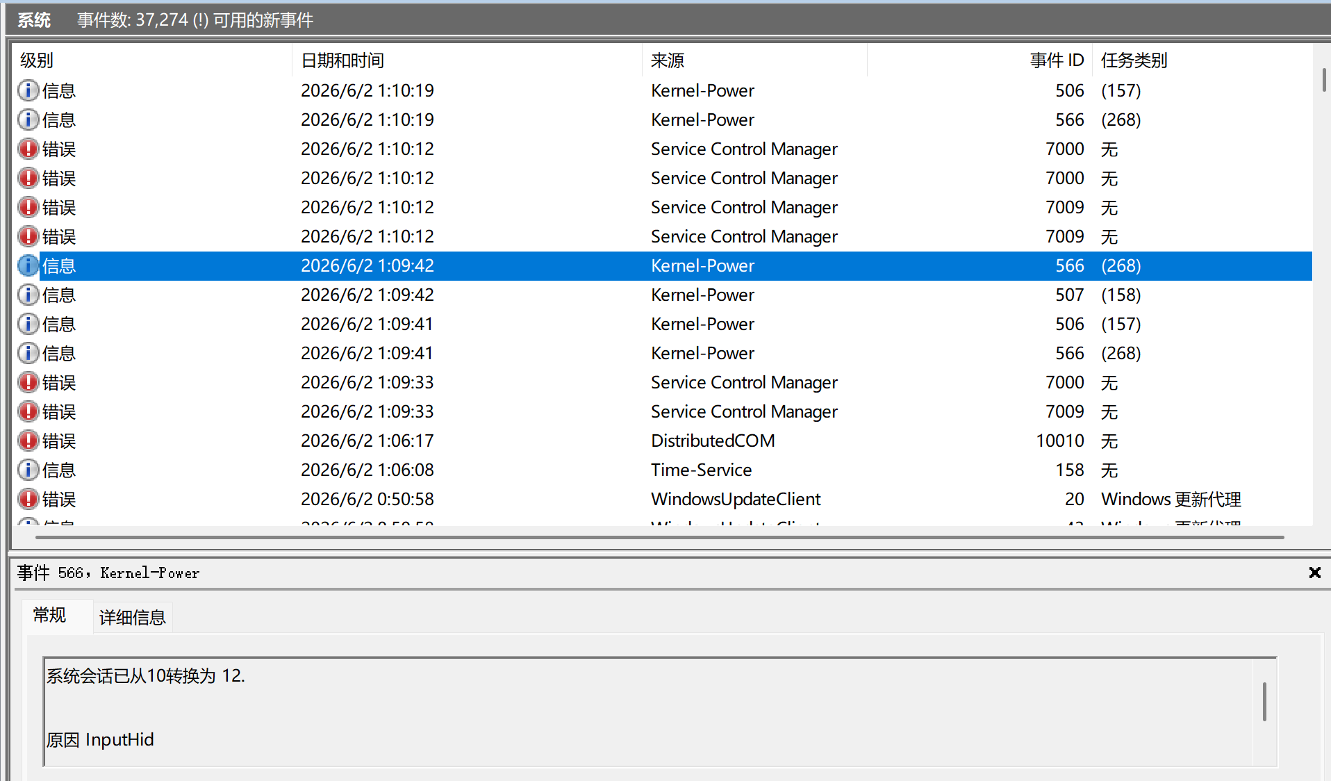Select DistributedCOM source cell
1331x781 pixels.
[x=713, y=441]
